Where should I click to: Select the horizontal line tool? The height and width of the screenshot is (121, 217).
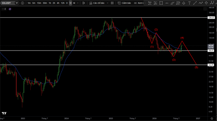167,3
